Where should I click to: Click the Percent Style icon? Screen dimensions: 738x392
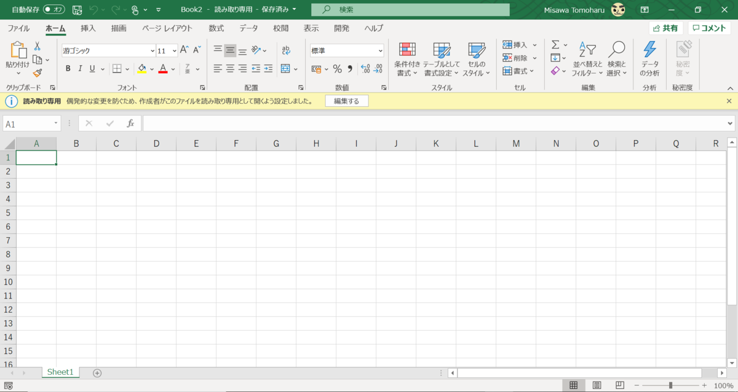(x=337, y=69)
